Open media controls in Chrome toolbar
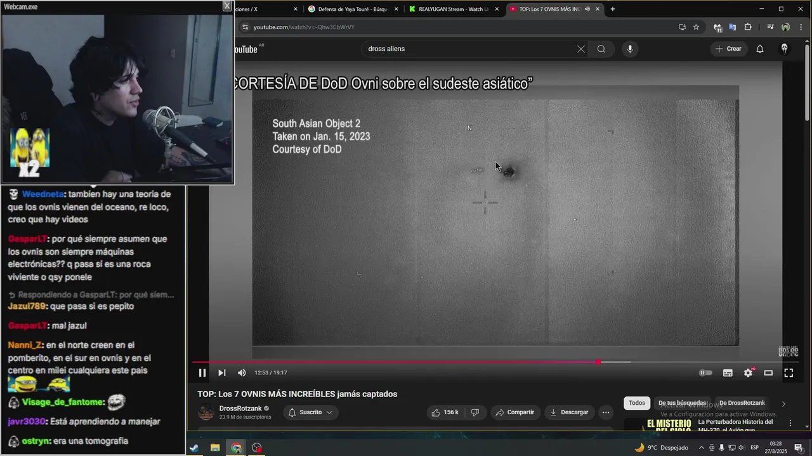812x456 pixels. pyautogui.click(x=770, y=27)
